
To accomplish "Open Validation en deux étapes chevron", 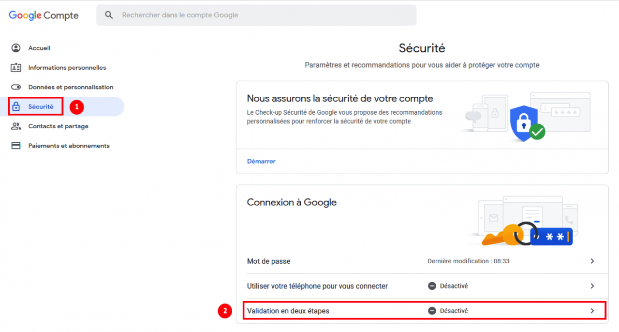I will (x=592, y=311).
